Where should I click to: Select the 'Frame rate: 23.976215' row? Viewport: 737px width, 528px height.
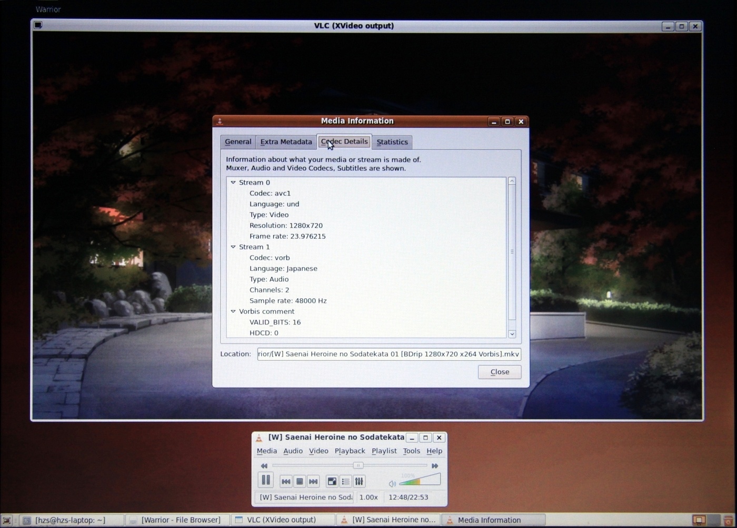pos(287,236)
